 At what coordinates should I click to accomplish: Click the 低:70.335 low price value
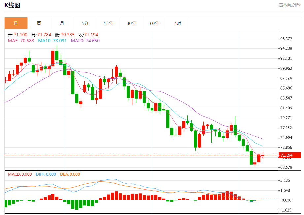point(65,35)
